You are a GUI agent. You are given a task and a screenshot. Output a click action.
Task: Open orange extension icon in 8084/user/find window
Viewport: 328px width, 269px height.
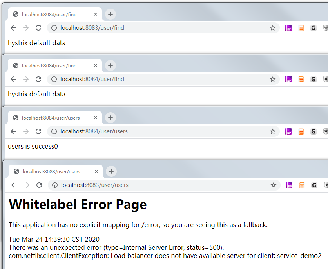tap(301, 79)
